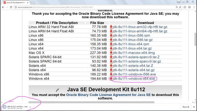This screenshot has height=111, width=197.
Task: Click download arrow icon for linux-i586.tar.gz
Action: (x=111, y=40)
